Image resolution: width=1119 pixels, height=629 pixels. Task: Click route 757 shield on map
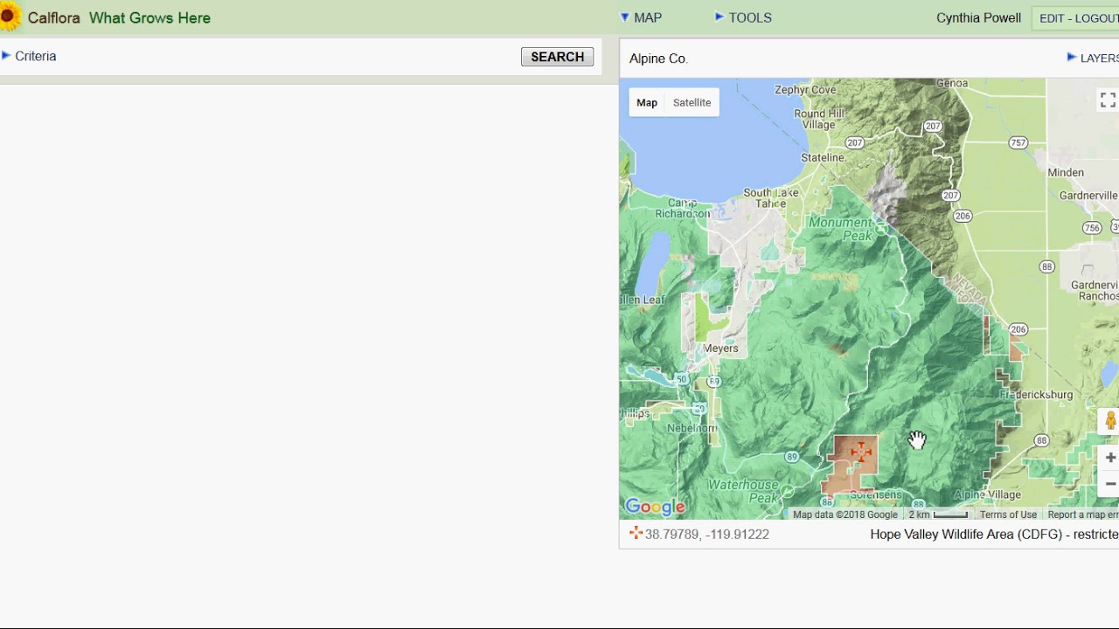tap(1018, 142)
